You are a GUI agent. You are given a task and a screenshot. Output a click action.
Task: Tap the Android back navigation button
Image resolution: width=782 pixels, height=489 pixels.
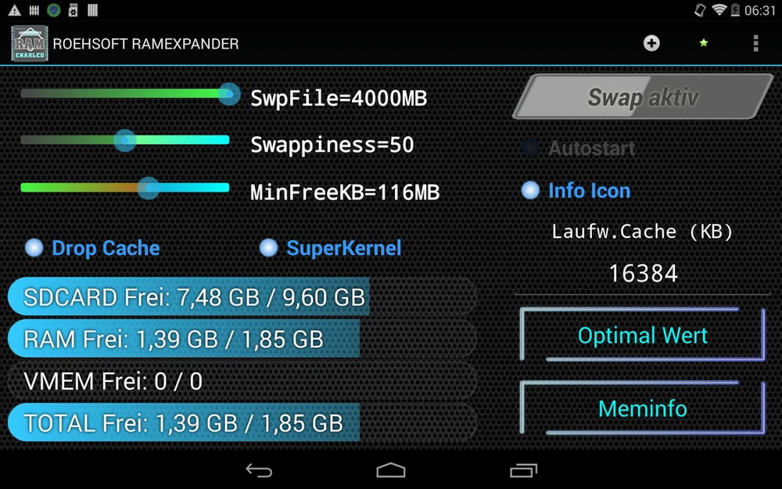260,470
